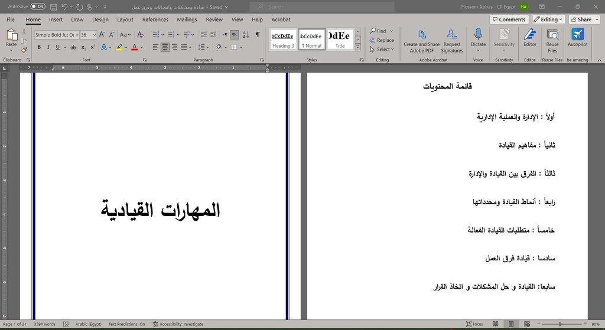Open the Editing mode dropdown
This screenshot has width=605, height=330.
coord(549,19)
